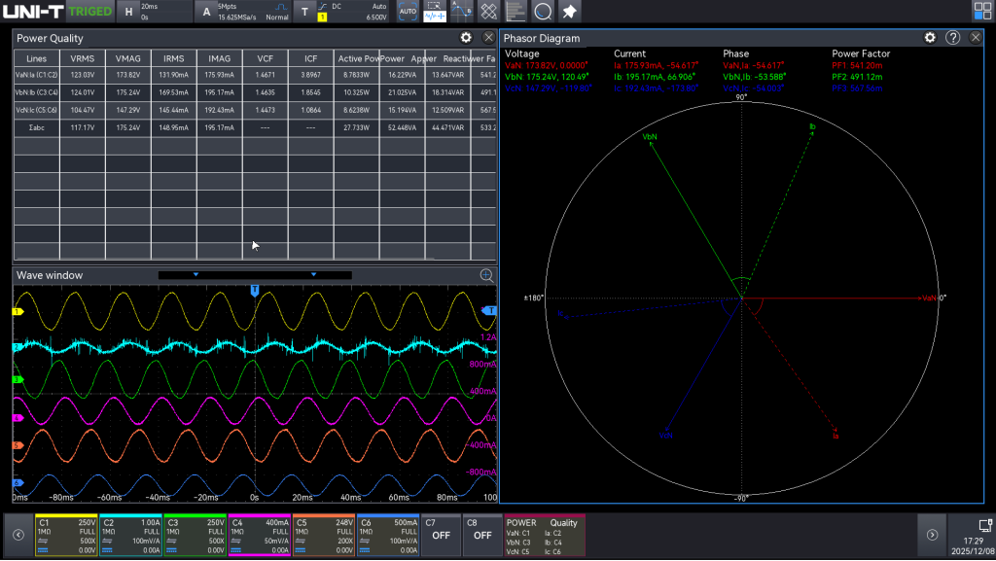Click the yellow channel 1 level marker
This screenshot has width=996, height=561.
click(x=18, y=311)
